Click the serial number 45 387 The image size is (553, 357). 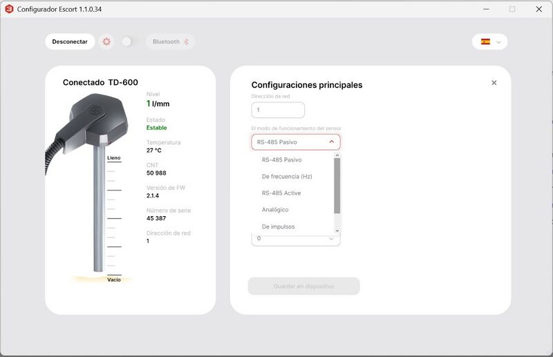click(156, 218)
